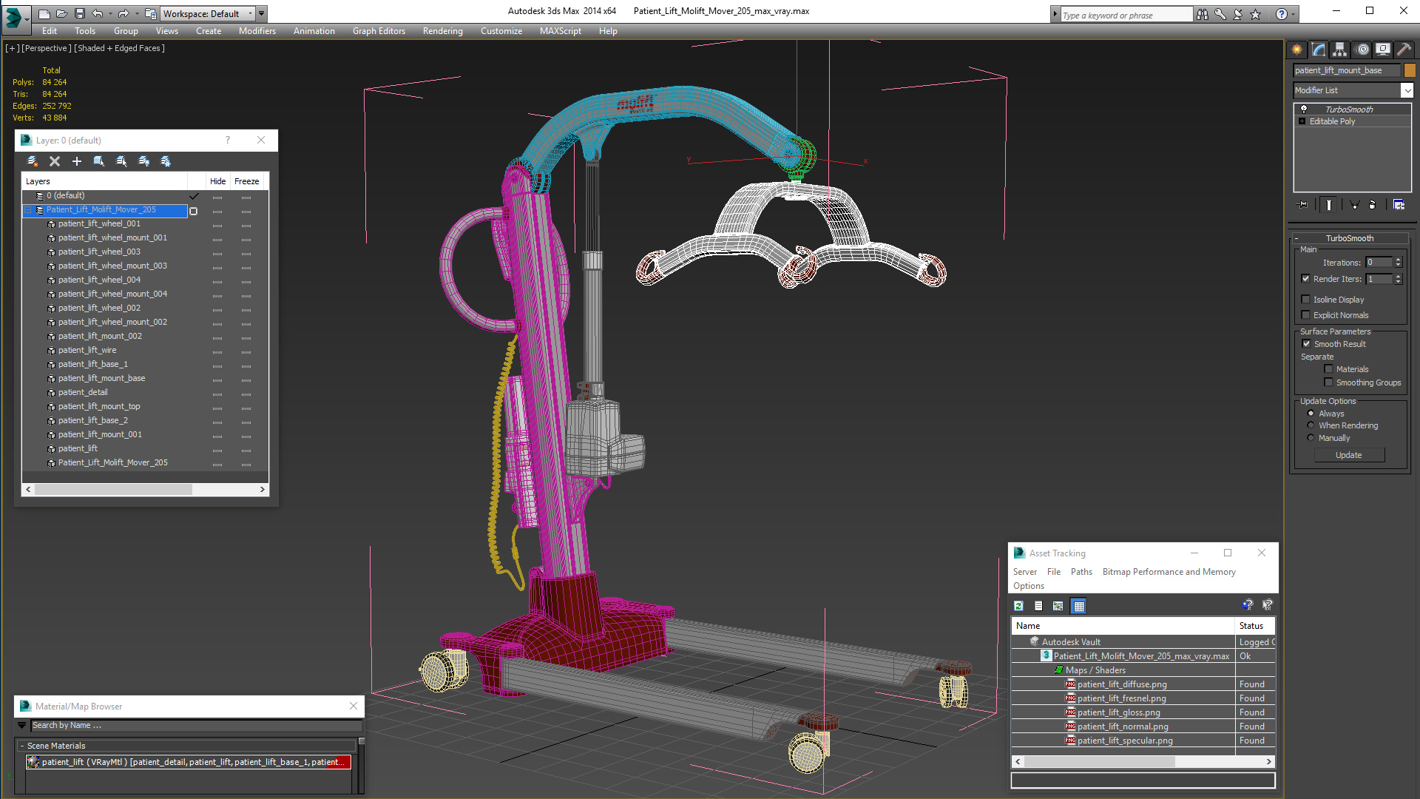The image size is (1420, 799).
Task: Open the Hierarchy command panel tab
Action: 1339,50
